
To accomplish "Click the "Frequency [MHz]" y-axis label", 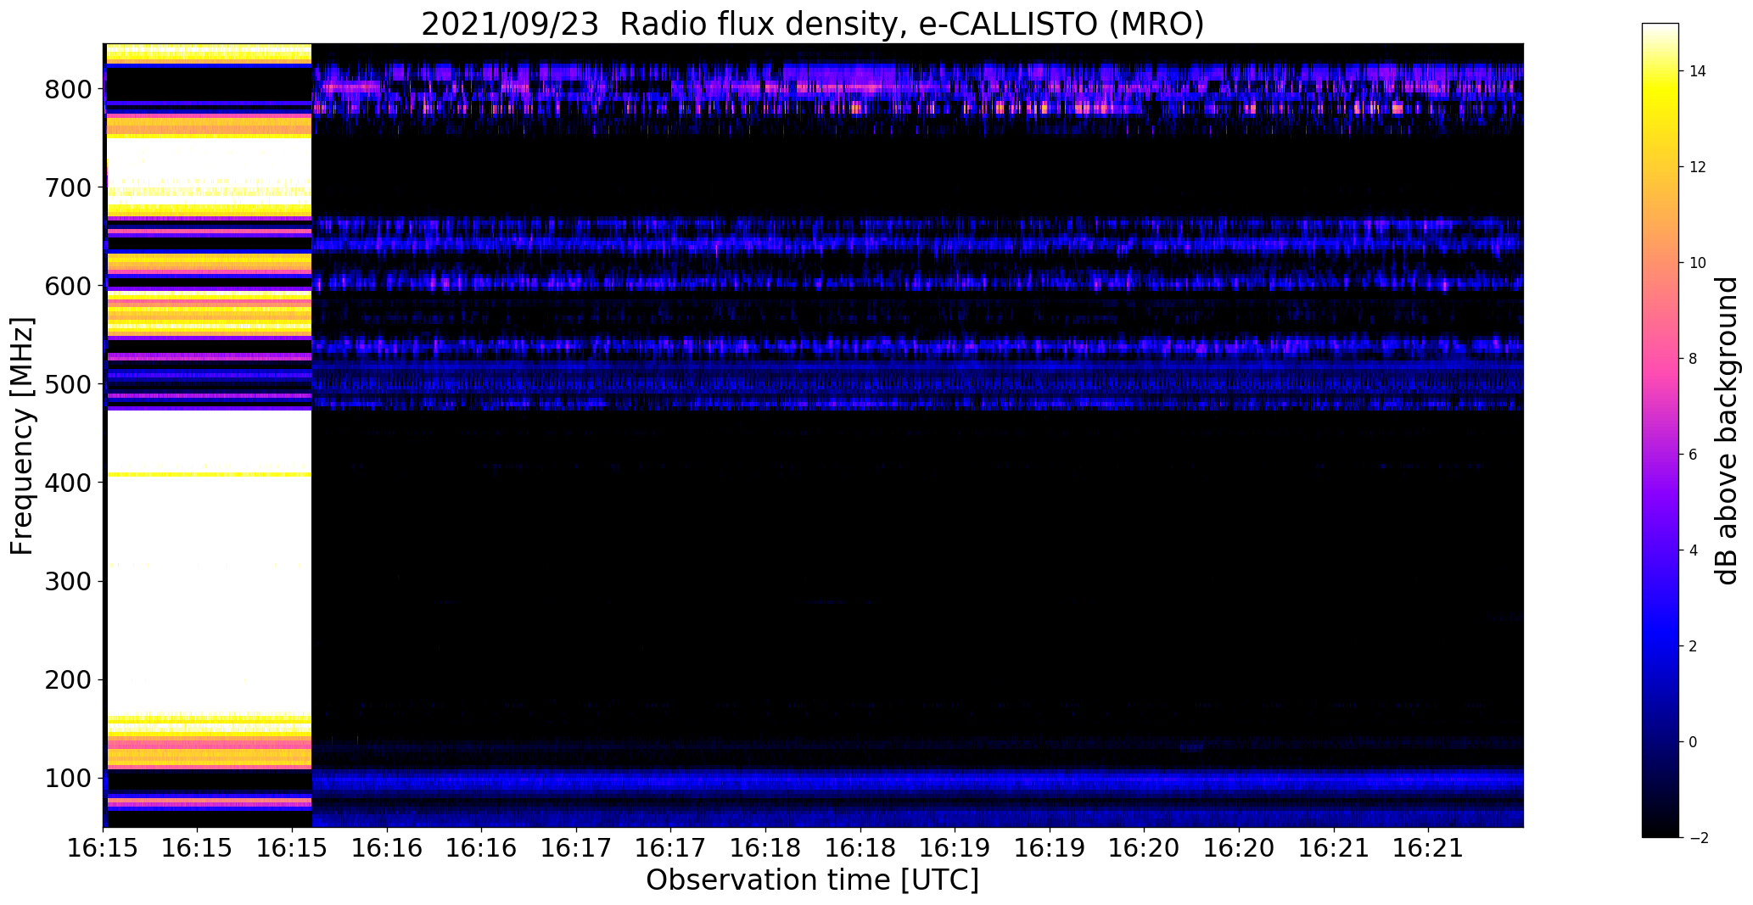I will pyautogui.click(x=22, y=436).
